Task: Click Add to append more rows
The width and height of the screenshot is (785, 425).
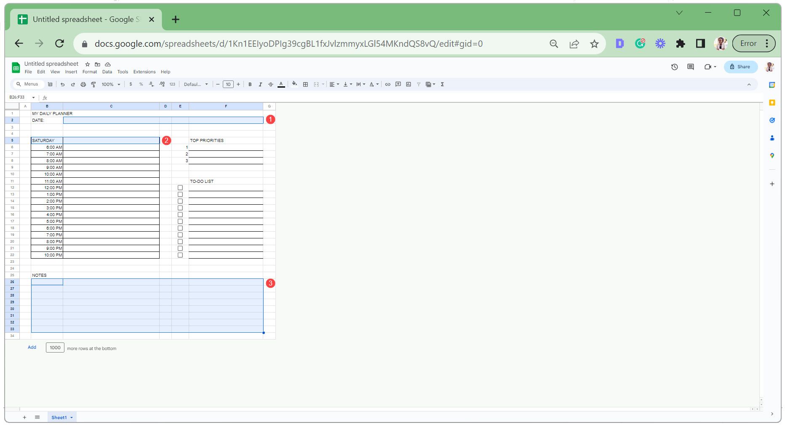Action: pos(32,347)
